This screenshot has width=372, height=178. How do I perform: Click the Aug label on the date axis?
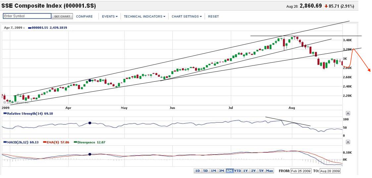point(292,108)
